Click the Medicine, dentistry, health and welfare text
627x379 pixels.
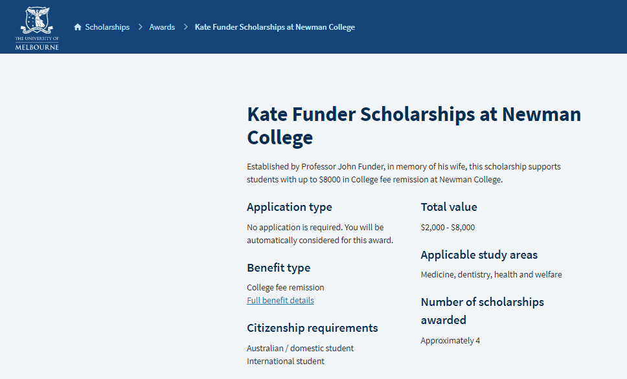point(491,274)
